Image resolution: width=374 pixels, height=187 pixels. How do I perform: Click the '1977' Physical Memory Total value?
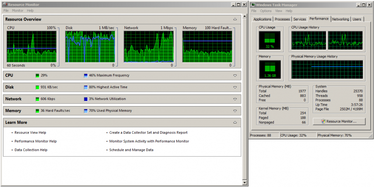coord(302,91)
